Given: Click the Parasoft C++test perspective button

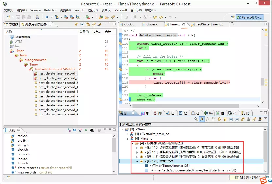Looking at the screenshot, I should [249, 17].
